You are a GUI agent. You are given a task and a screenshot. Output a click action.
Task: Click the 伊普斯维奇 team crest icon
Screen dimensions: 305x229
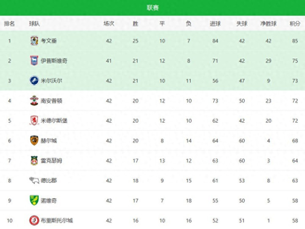click(x=34, y=61)
